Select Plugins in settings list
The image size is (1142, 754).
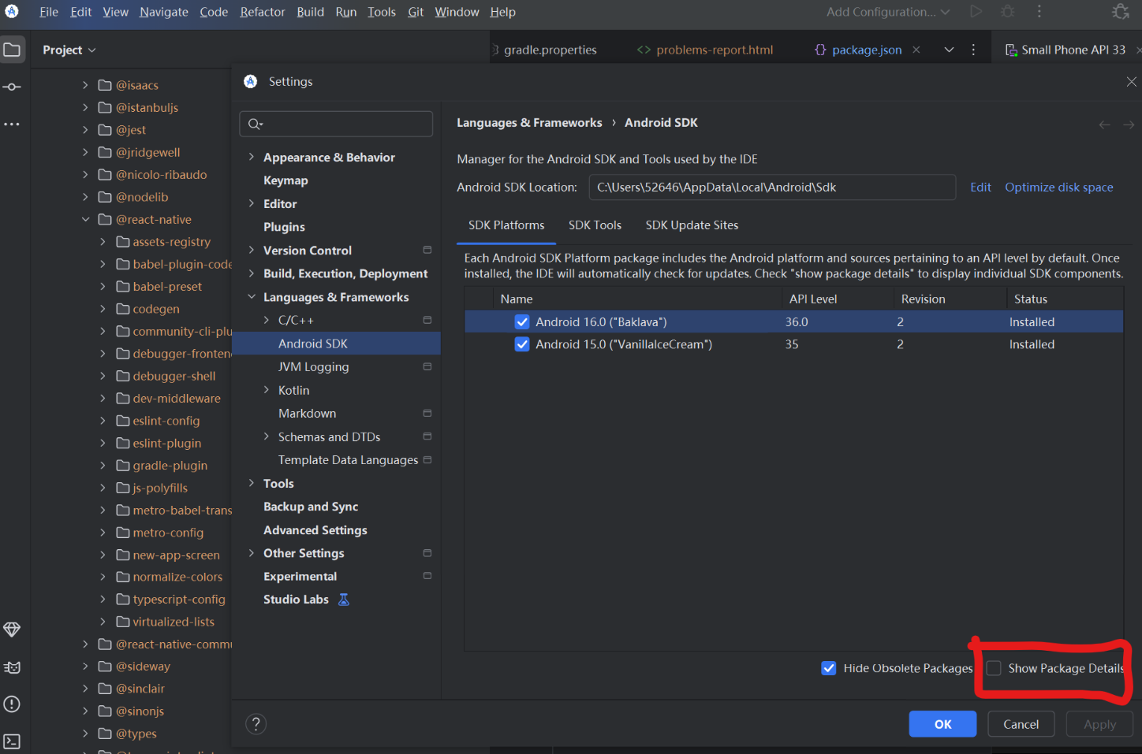284,227
